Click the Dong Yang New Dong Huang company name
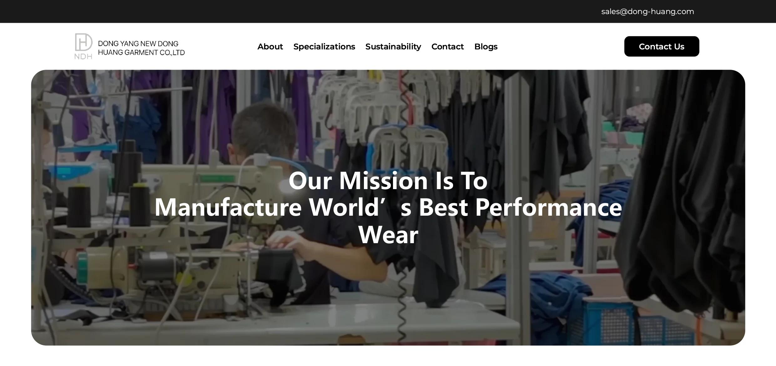The height and width of the screenshot is (366, 776). coord(141,48)
